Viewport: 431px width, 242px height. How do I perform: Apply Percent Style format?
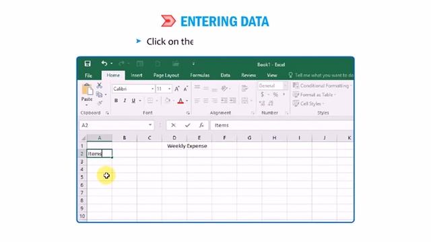(x=275, y=94)
